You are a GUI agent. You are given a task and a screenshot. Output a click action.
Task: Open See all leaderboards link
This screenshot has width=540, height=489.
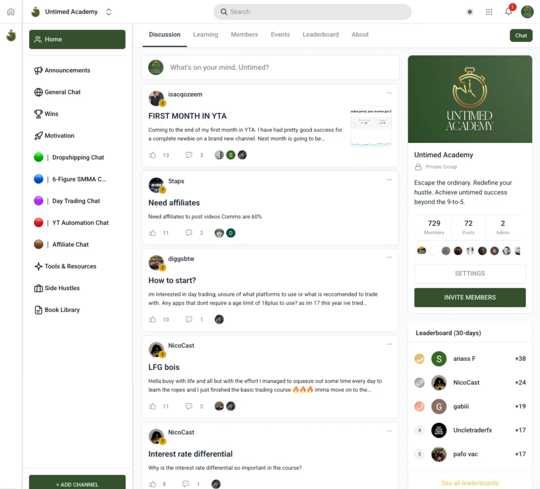coord(470,483)
